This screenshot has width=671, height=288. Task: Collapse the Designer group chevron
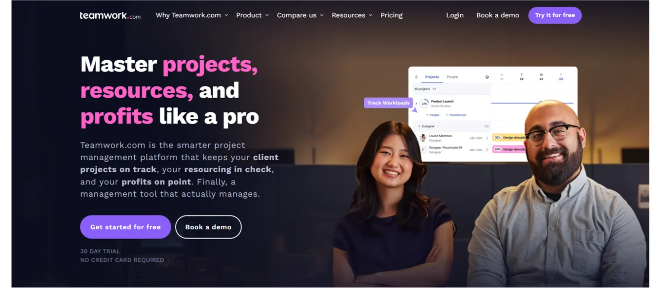419,126
